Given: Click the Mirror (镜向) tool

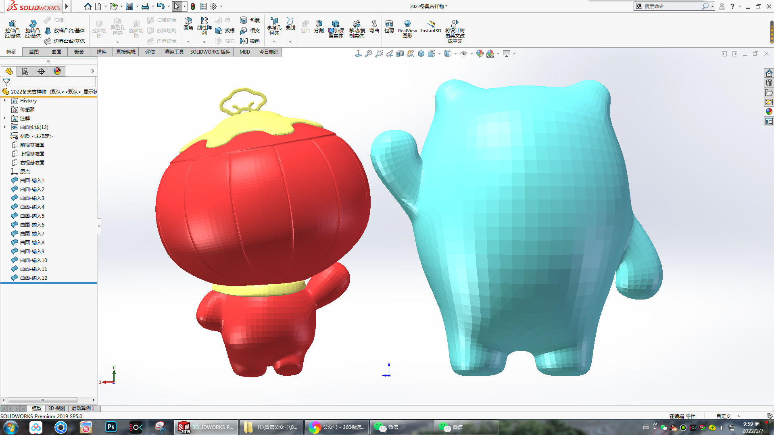Looking at the screenshot, I should tap(250, 41).
